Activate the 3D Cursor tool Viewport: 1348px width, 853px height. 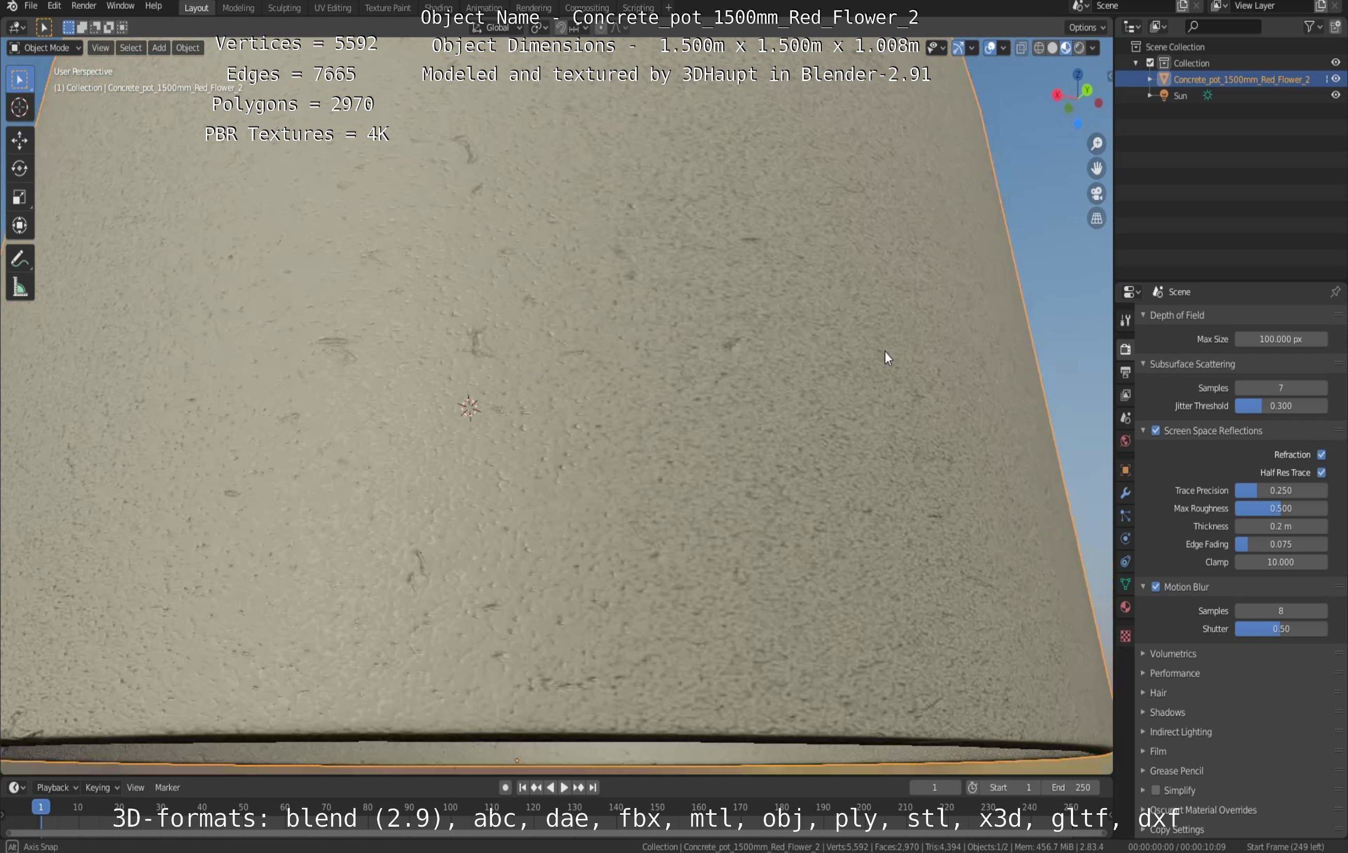(x=20, y=107)
